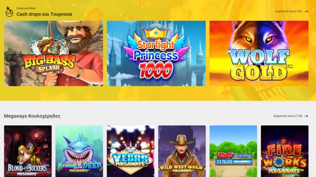Click arrow icon next to Εμφάνιση όλων (42)

coord(306,11)
